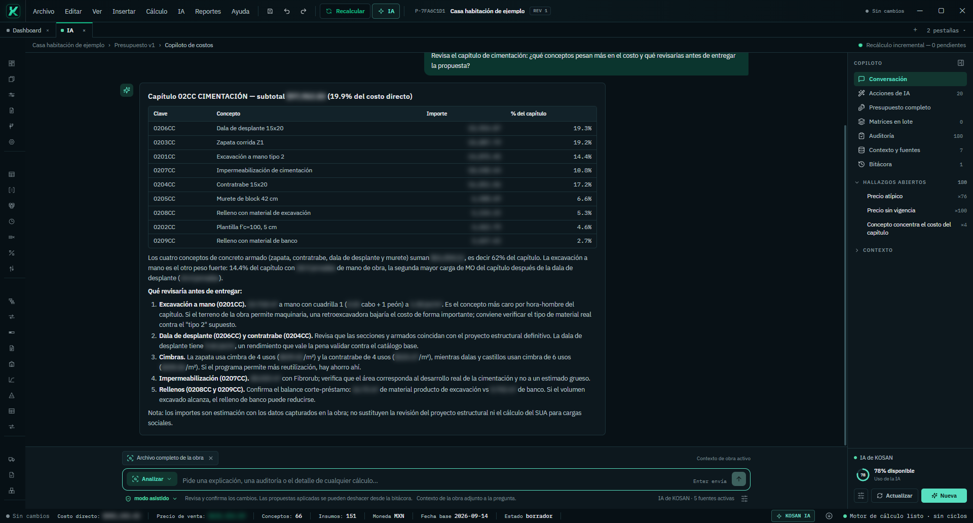Image resolution: width=973 pixels, height=523 pixels.
Task: Click the settings icon beside Actualizar
Action: [x=861, y=496]
